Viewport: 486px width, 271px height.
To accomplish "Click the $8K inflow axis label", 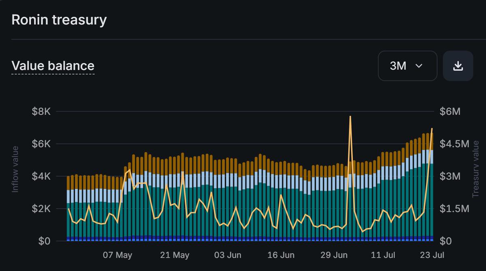I will 41,112.
